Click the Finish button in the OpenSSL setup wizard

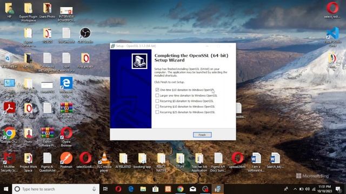(x=202, y=135)
